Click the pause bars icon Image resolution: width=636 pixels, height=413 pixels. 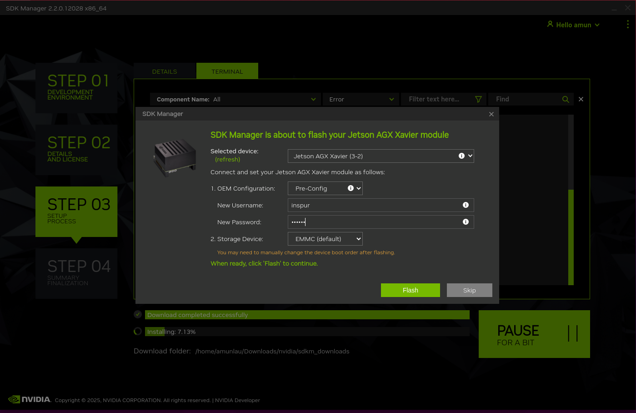573,333
